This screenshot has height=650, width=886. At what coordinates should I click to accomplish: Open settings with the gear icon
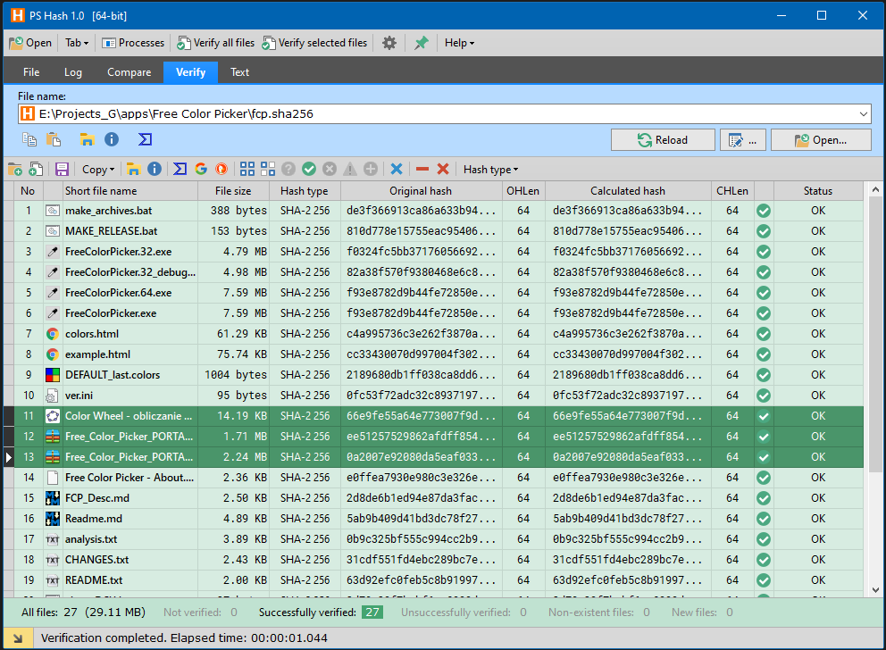389,43
